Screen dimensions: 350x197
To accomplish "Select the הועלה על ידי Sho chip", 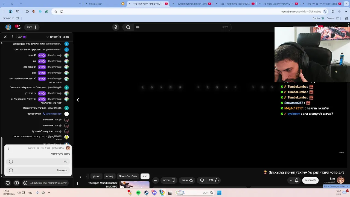I will pos(128,176).
